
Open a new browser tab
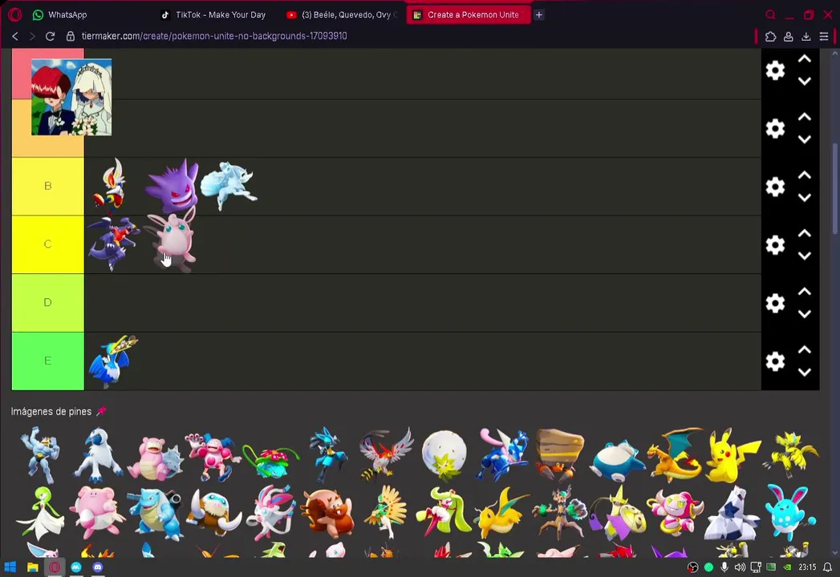click(539, 15)
